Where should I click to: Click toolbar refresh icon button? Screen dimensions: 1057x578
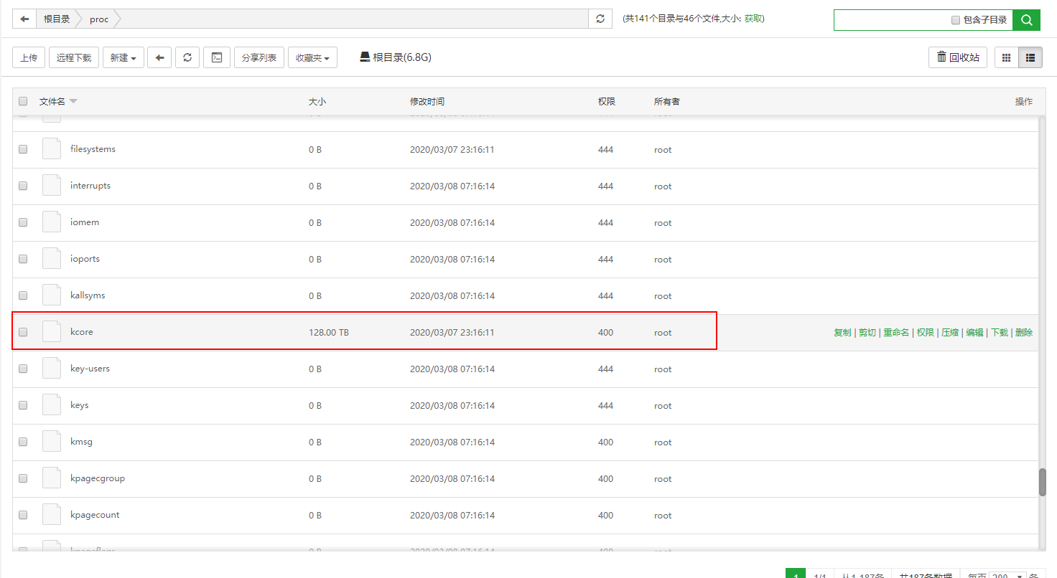click(187, 57)
